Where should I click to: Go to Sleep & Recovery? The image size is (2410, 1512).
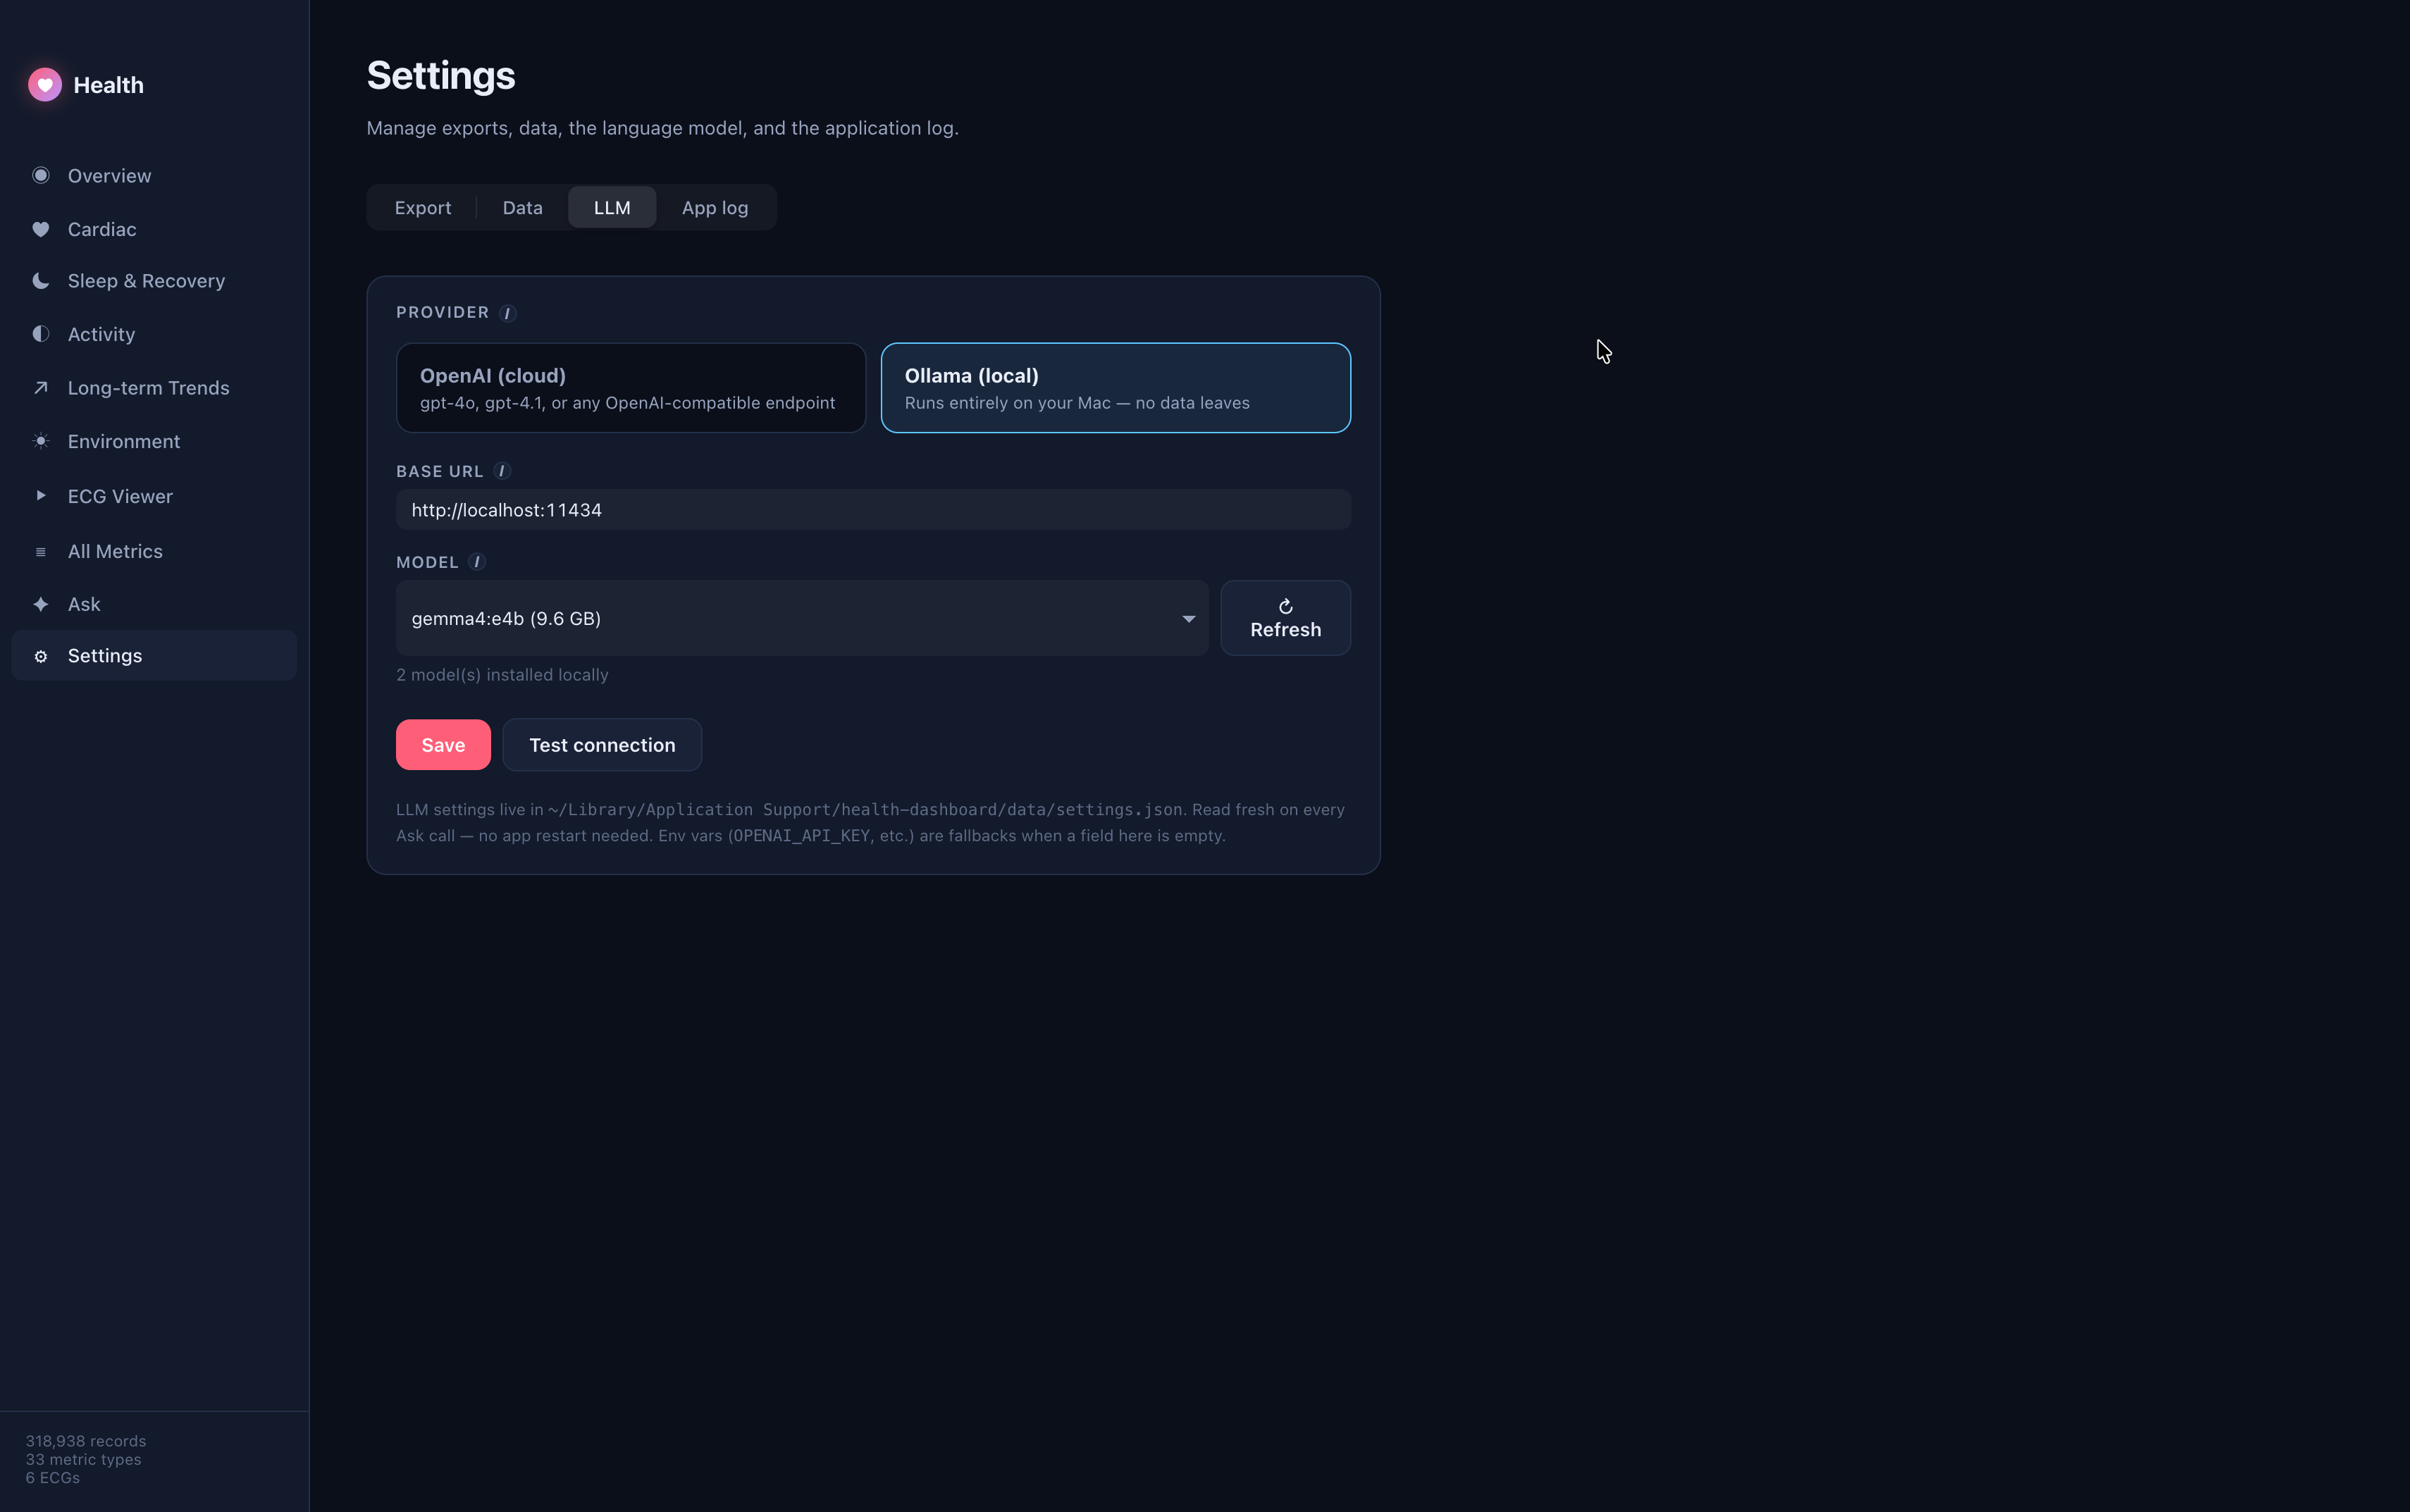(x=154, y=281)
